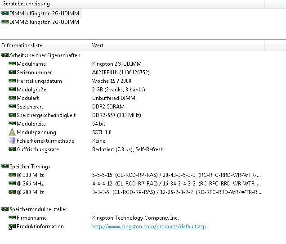This screenshot has width=286, height=244.
Task: Click the memory icon beside @ 266 MHz
Action: [12, 183]
